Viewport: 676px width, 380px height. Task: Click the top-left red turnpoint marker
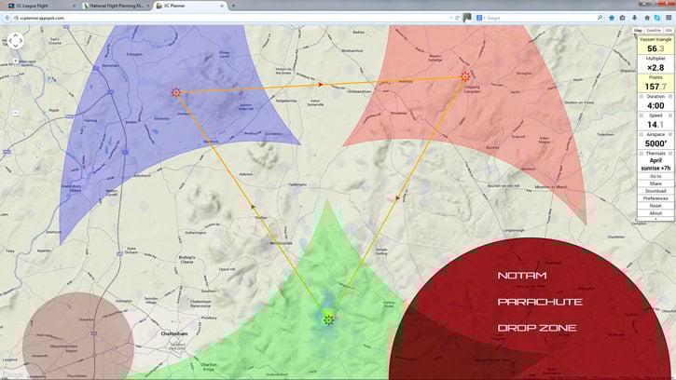[176, 92]
